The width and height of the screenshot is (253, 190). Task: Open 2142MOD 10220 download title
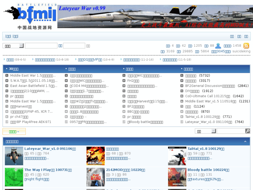(x=126, y=170)
